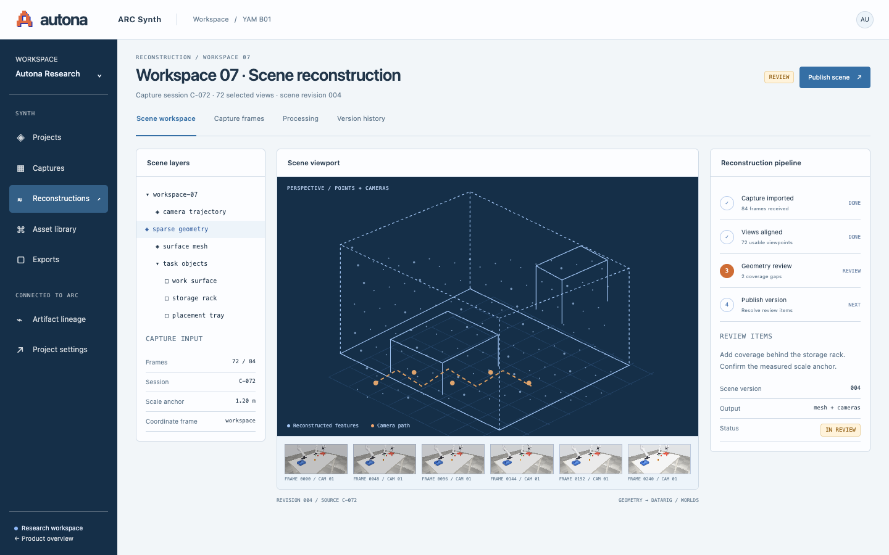The image size is (889, 555).
Task: View the Version history tab
Action: point(361,118)
